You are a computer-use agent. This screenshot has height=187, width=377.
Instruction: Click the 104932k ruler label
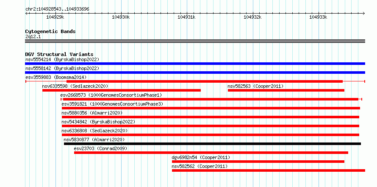click(252, 17)
